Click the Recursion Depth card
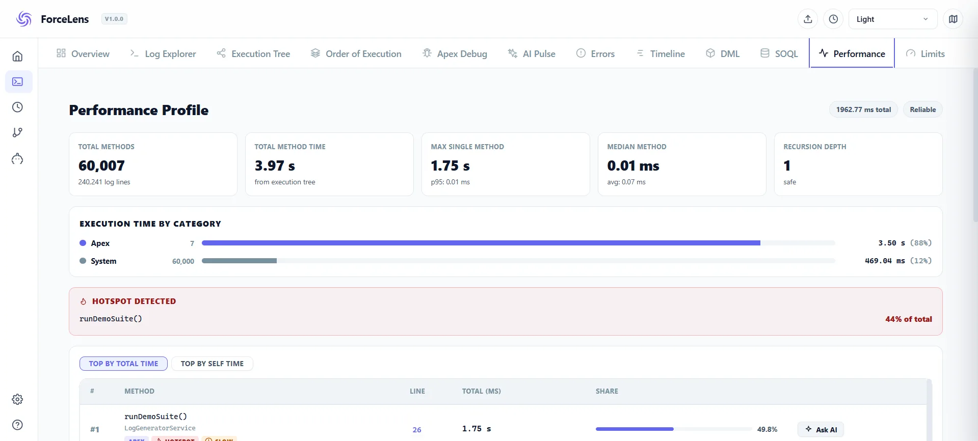Image resolution: width=978 pixels, height=441 pixels. point(858,164)
